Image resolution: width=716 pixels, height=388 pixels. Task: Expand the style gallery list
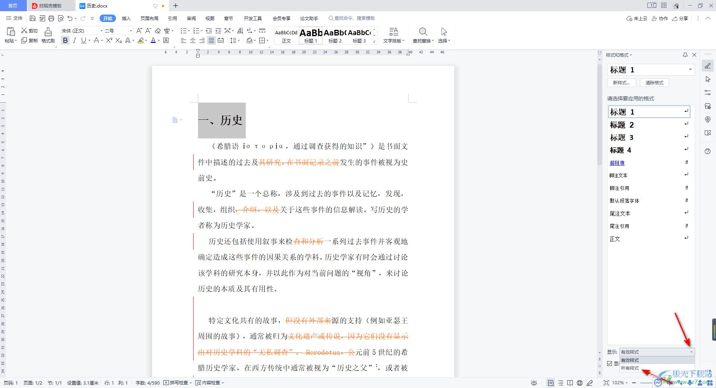click(x=374, y=42)
